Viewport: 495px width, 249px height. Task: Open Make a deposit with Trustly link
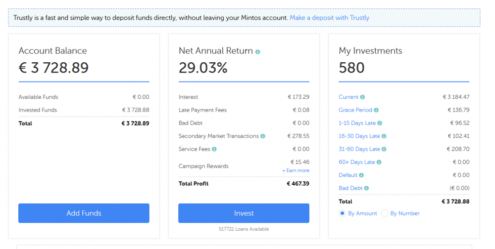(329, 18)
